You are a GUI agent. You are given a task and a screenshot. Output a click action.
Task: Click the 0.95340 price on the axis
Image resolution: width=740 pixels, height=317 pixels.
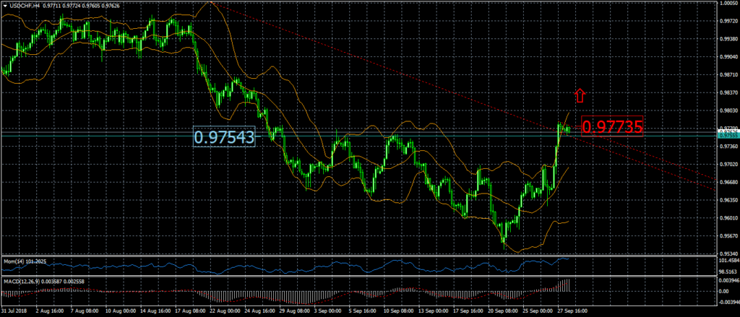(728, 253)
